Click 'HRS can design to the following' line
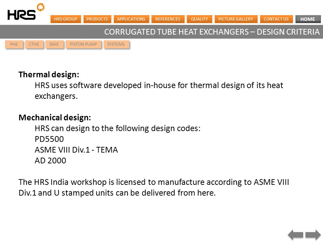 click(x=118, y=128)
